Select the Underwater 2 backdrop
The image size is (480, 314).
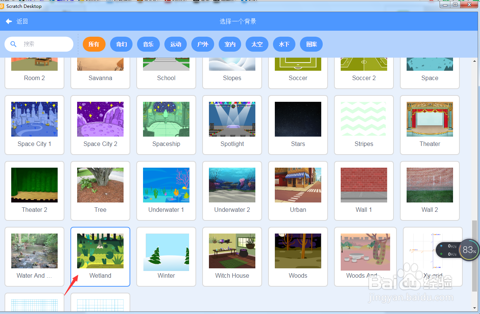pyautogui.click(x=232, y=191)
